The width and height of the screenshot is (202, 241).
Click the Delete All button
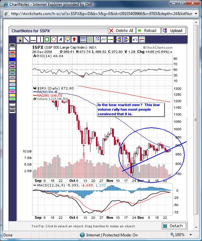coord(122,31)
